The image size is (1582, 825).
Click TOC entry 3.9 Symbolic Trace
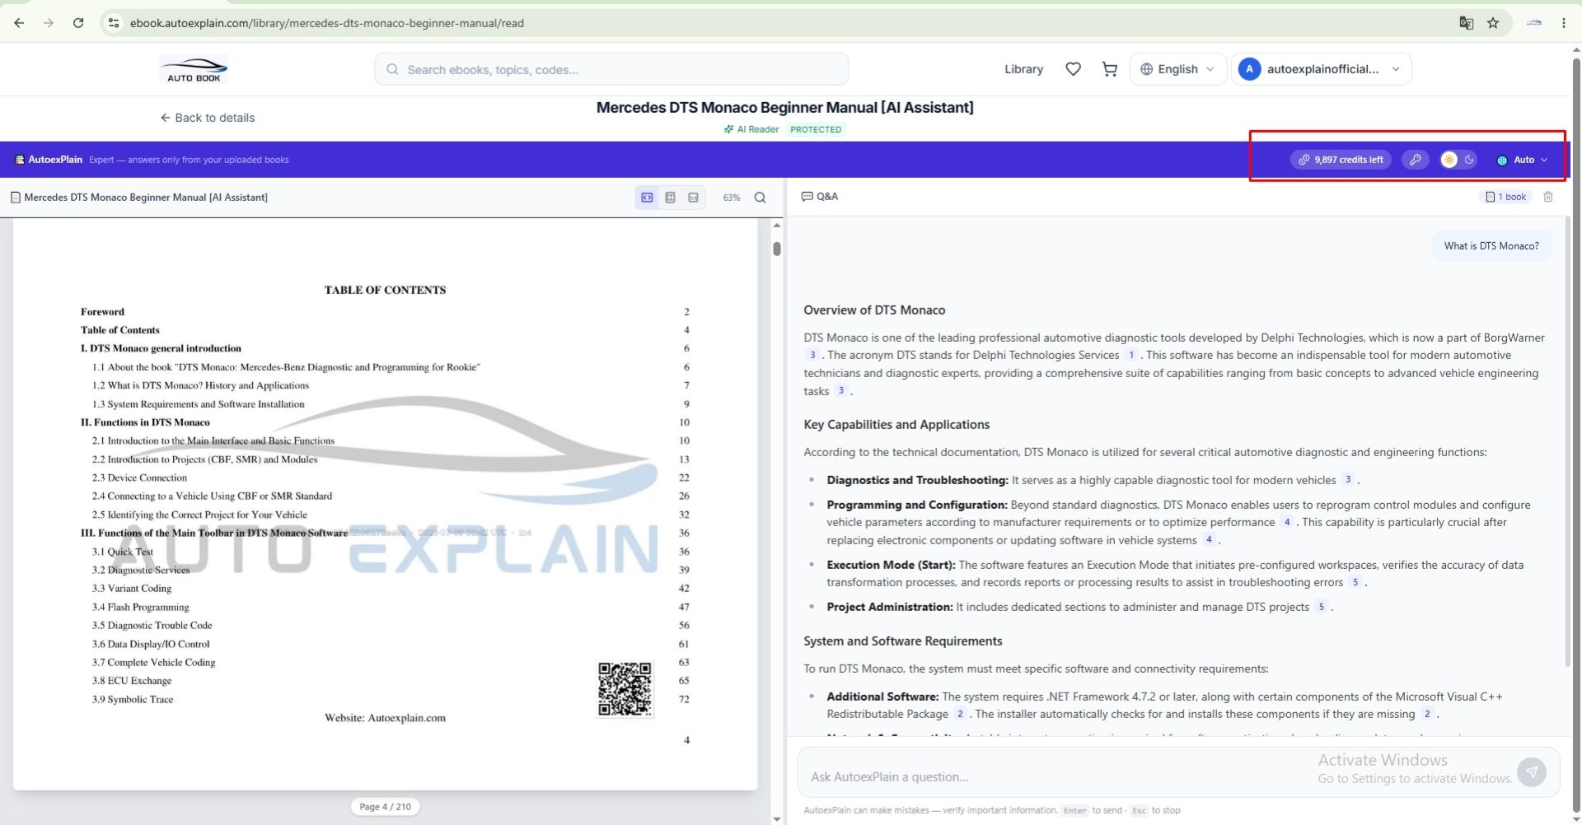tap(133, 699)
